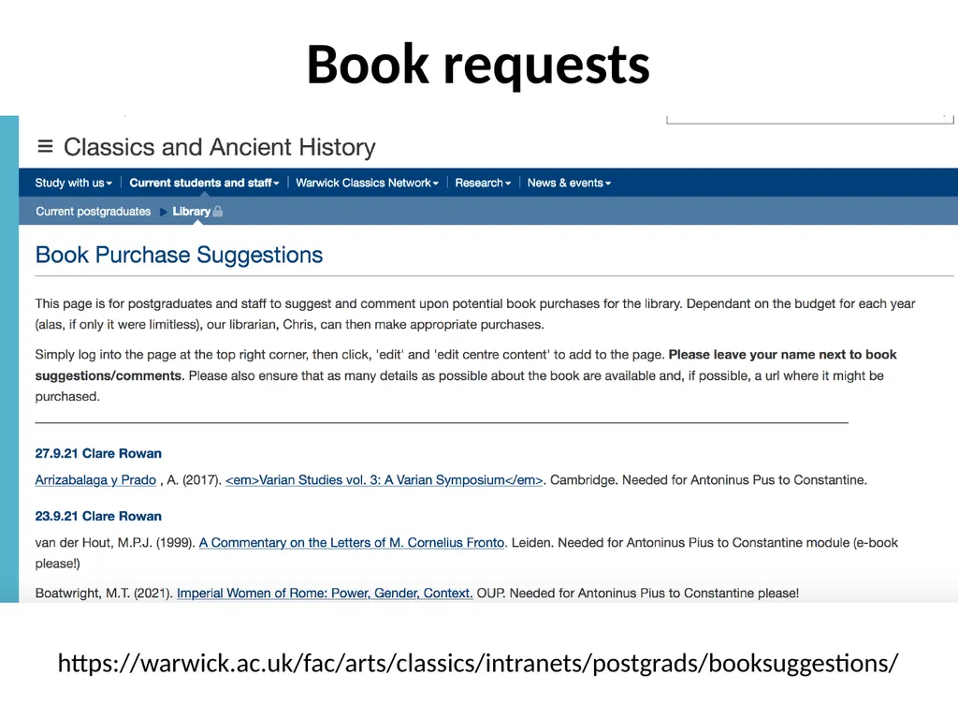This screenshot has width=958, height=719.
Task: Open Current students and staff menu
Action: 204,183
